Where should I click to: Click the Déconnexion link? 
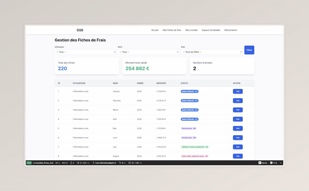[231, 30]
